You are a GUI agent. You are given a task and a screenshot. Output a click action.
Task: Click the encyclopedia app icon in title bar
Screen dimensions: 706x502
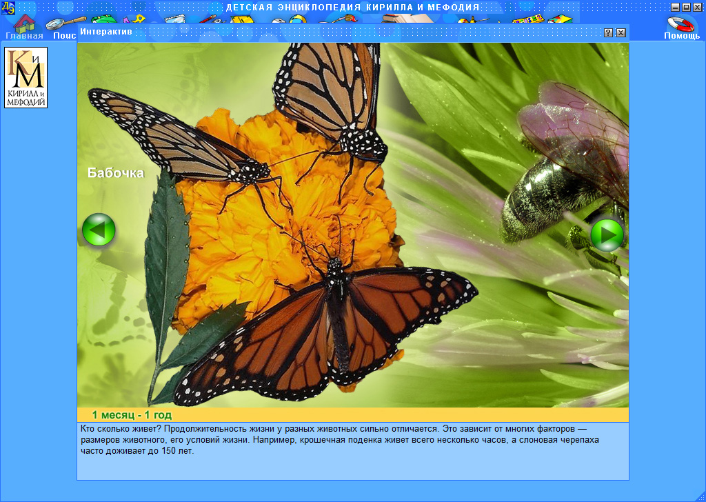8,8
